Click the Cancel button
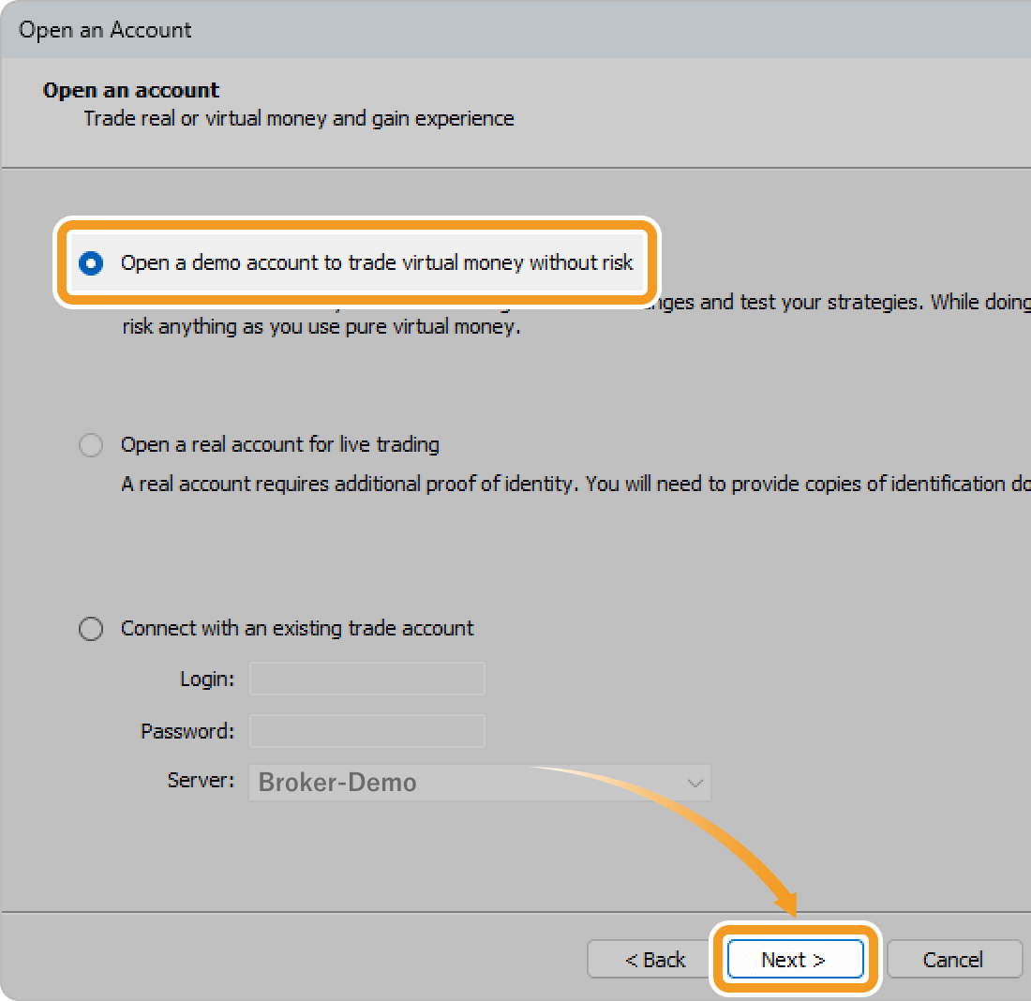The image size is (1031, 1001). 954,960
